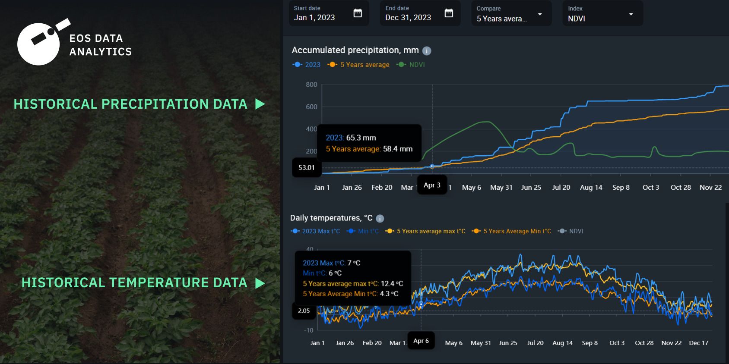Open the Start date calendar icon

(x=358, y=13)
